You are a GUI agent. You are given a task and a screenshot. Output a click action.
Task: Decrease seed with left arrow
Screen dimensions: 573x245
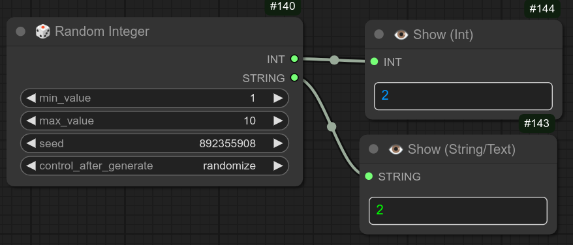click(31, 143)
